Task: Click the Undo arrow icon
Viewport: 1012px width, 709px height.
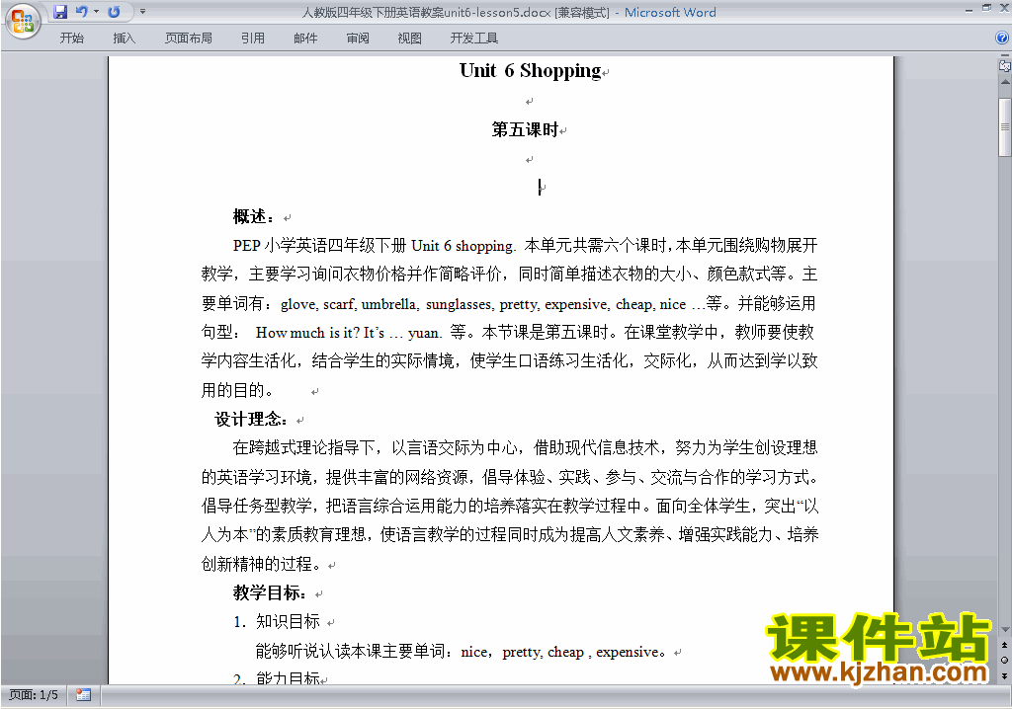Action: point(81,12)
